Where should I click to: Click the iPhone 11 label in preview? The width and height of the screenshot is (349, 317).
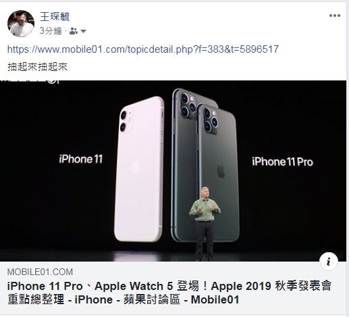click(x=81, y=159)
